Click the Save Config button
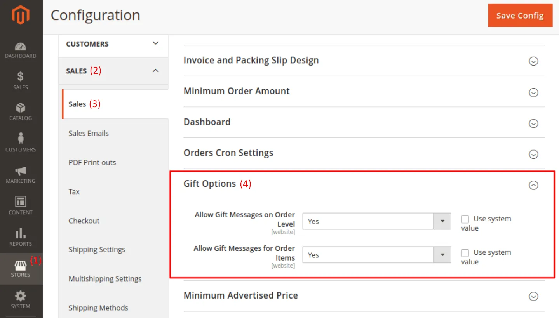Image resolution: width=559 pixels, height=318 pixels. tap(520, 16)
